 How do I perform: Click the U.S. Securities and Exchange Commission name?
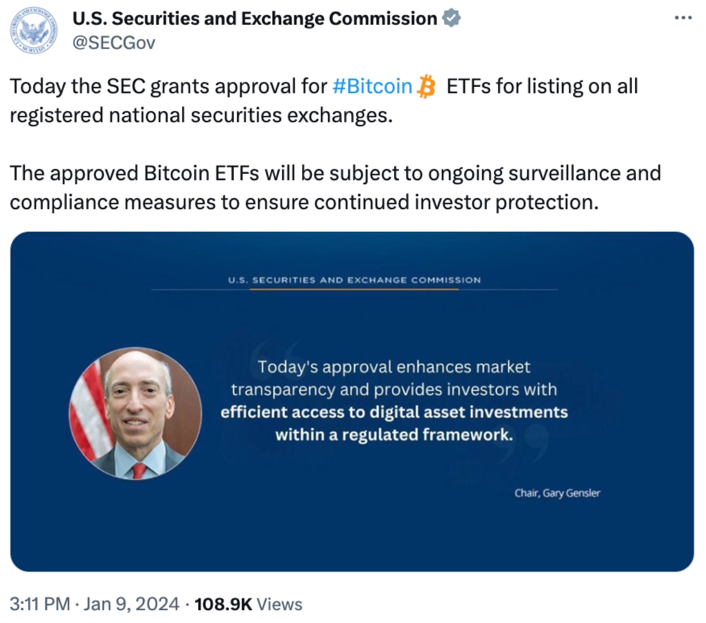tap(255, 19)
